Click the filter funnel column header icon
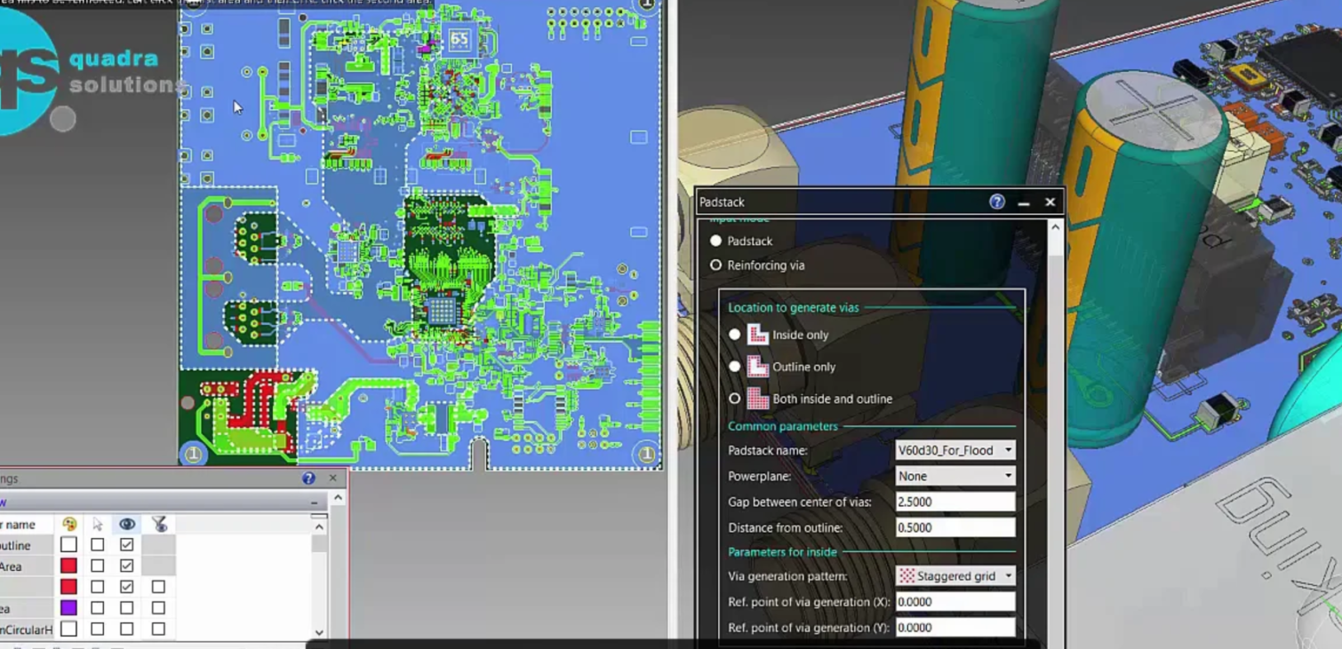 click(160, 525)
